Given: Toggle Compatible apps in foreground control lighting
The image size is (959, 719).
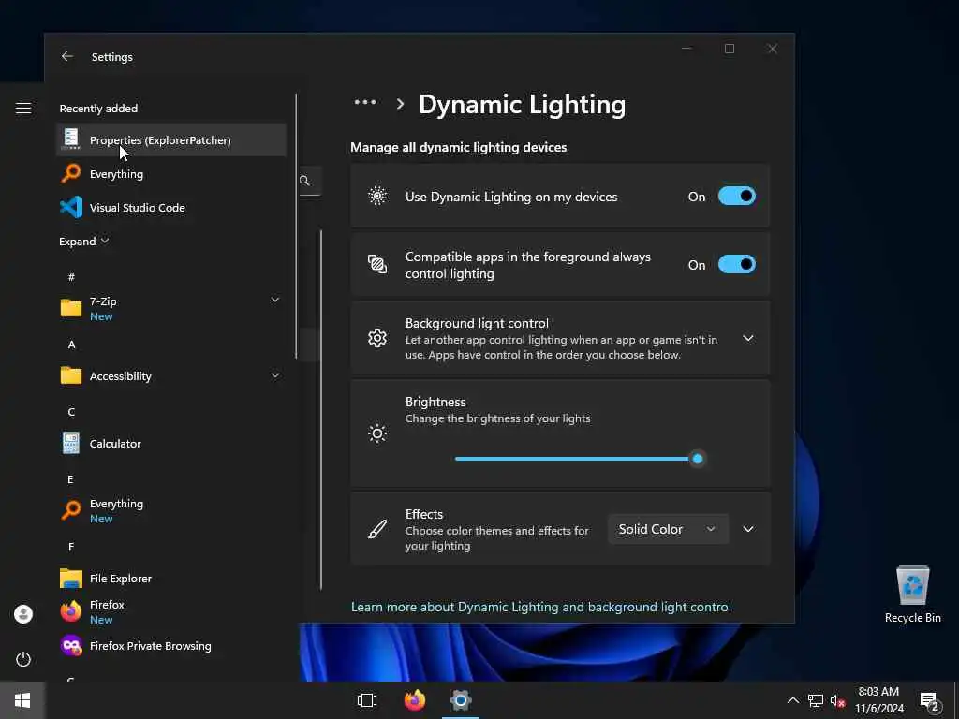Looking at the screenshot, I should (x=736, y=265).
